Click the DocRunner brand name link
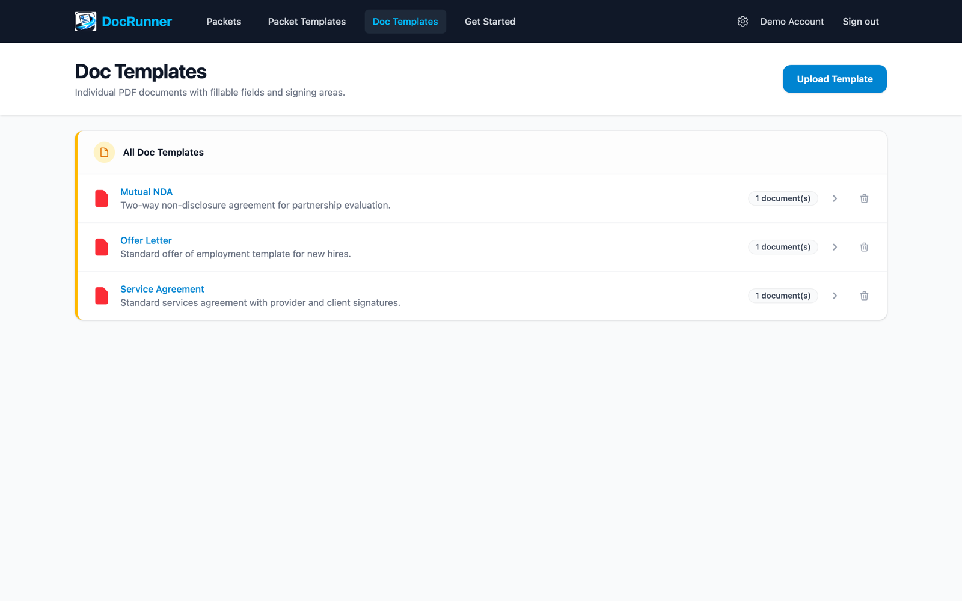Viewport: 962px width, 601px height. tap(136, 22)
